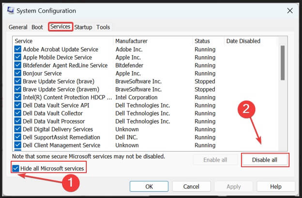Toggle Dell Data Vault Processor checkbox
Viewport: 302px width, 198px height.
pyautogui.click(x=18, y=121)
